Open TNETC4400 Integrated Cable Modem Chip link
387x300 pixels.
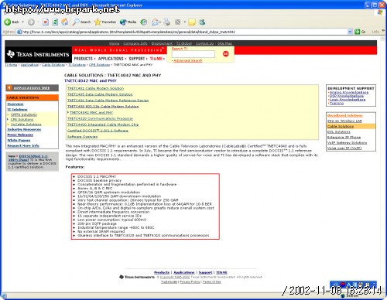(x=103, y=124)
